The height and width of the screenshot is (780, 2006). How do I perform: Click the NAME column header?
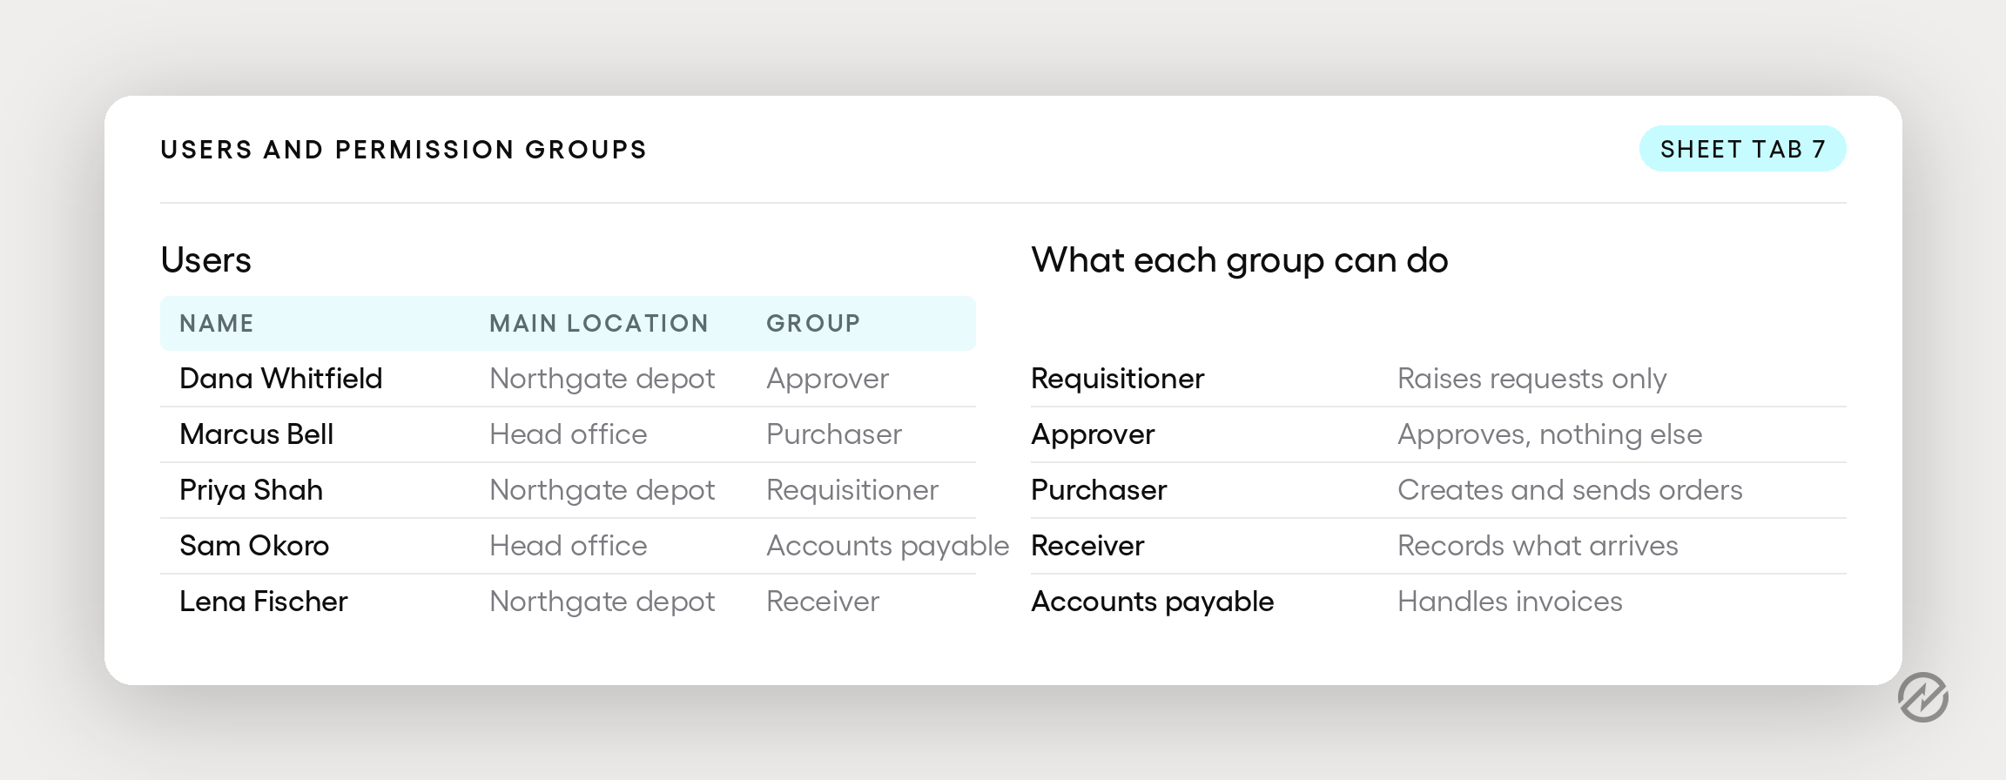tap(217, 324)
